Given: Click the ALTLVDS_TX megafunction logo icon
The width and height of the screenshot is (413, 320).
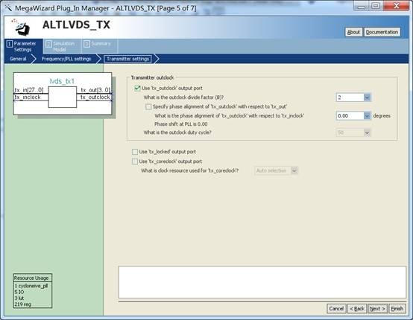Looking at the screenshot, I should pyautogui.click(x=21, y=27).
